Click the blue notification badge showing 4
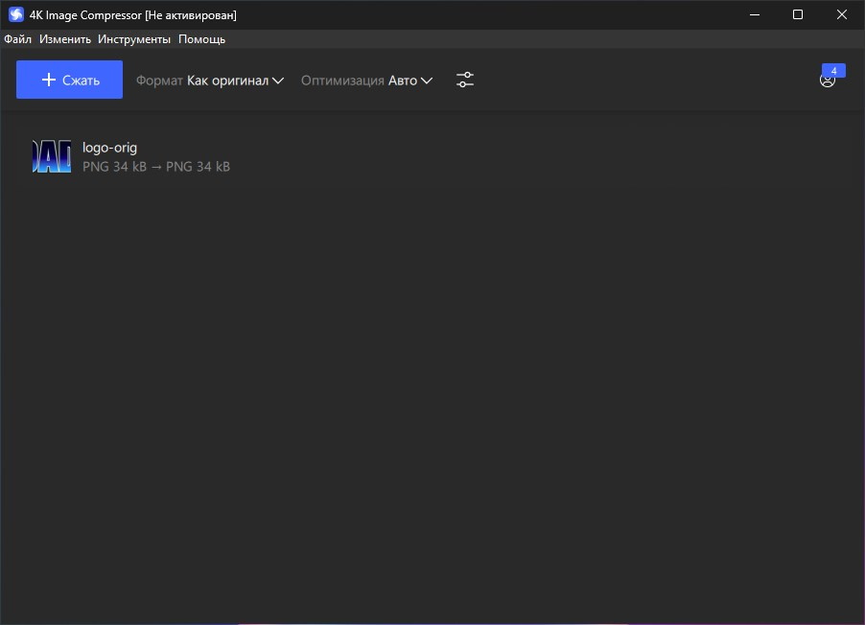 coord(833,71)
